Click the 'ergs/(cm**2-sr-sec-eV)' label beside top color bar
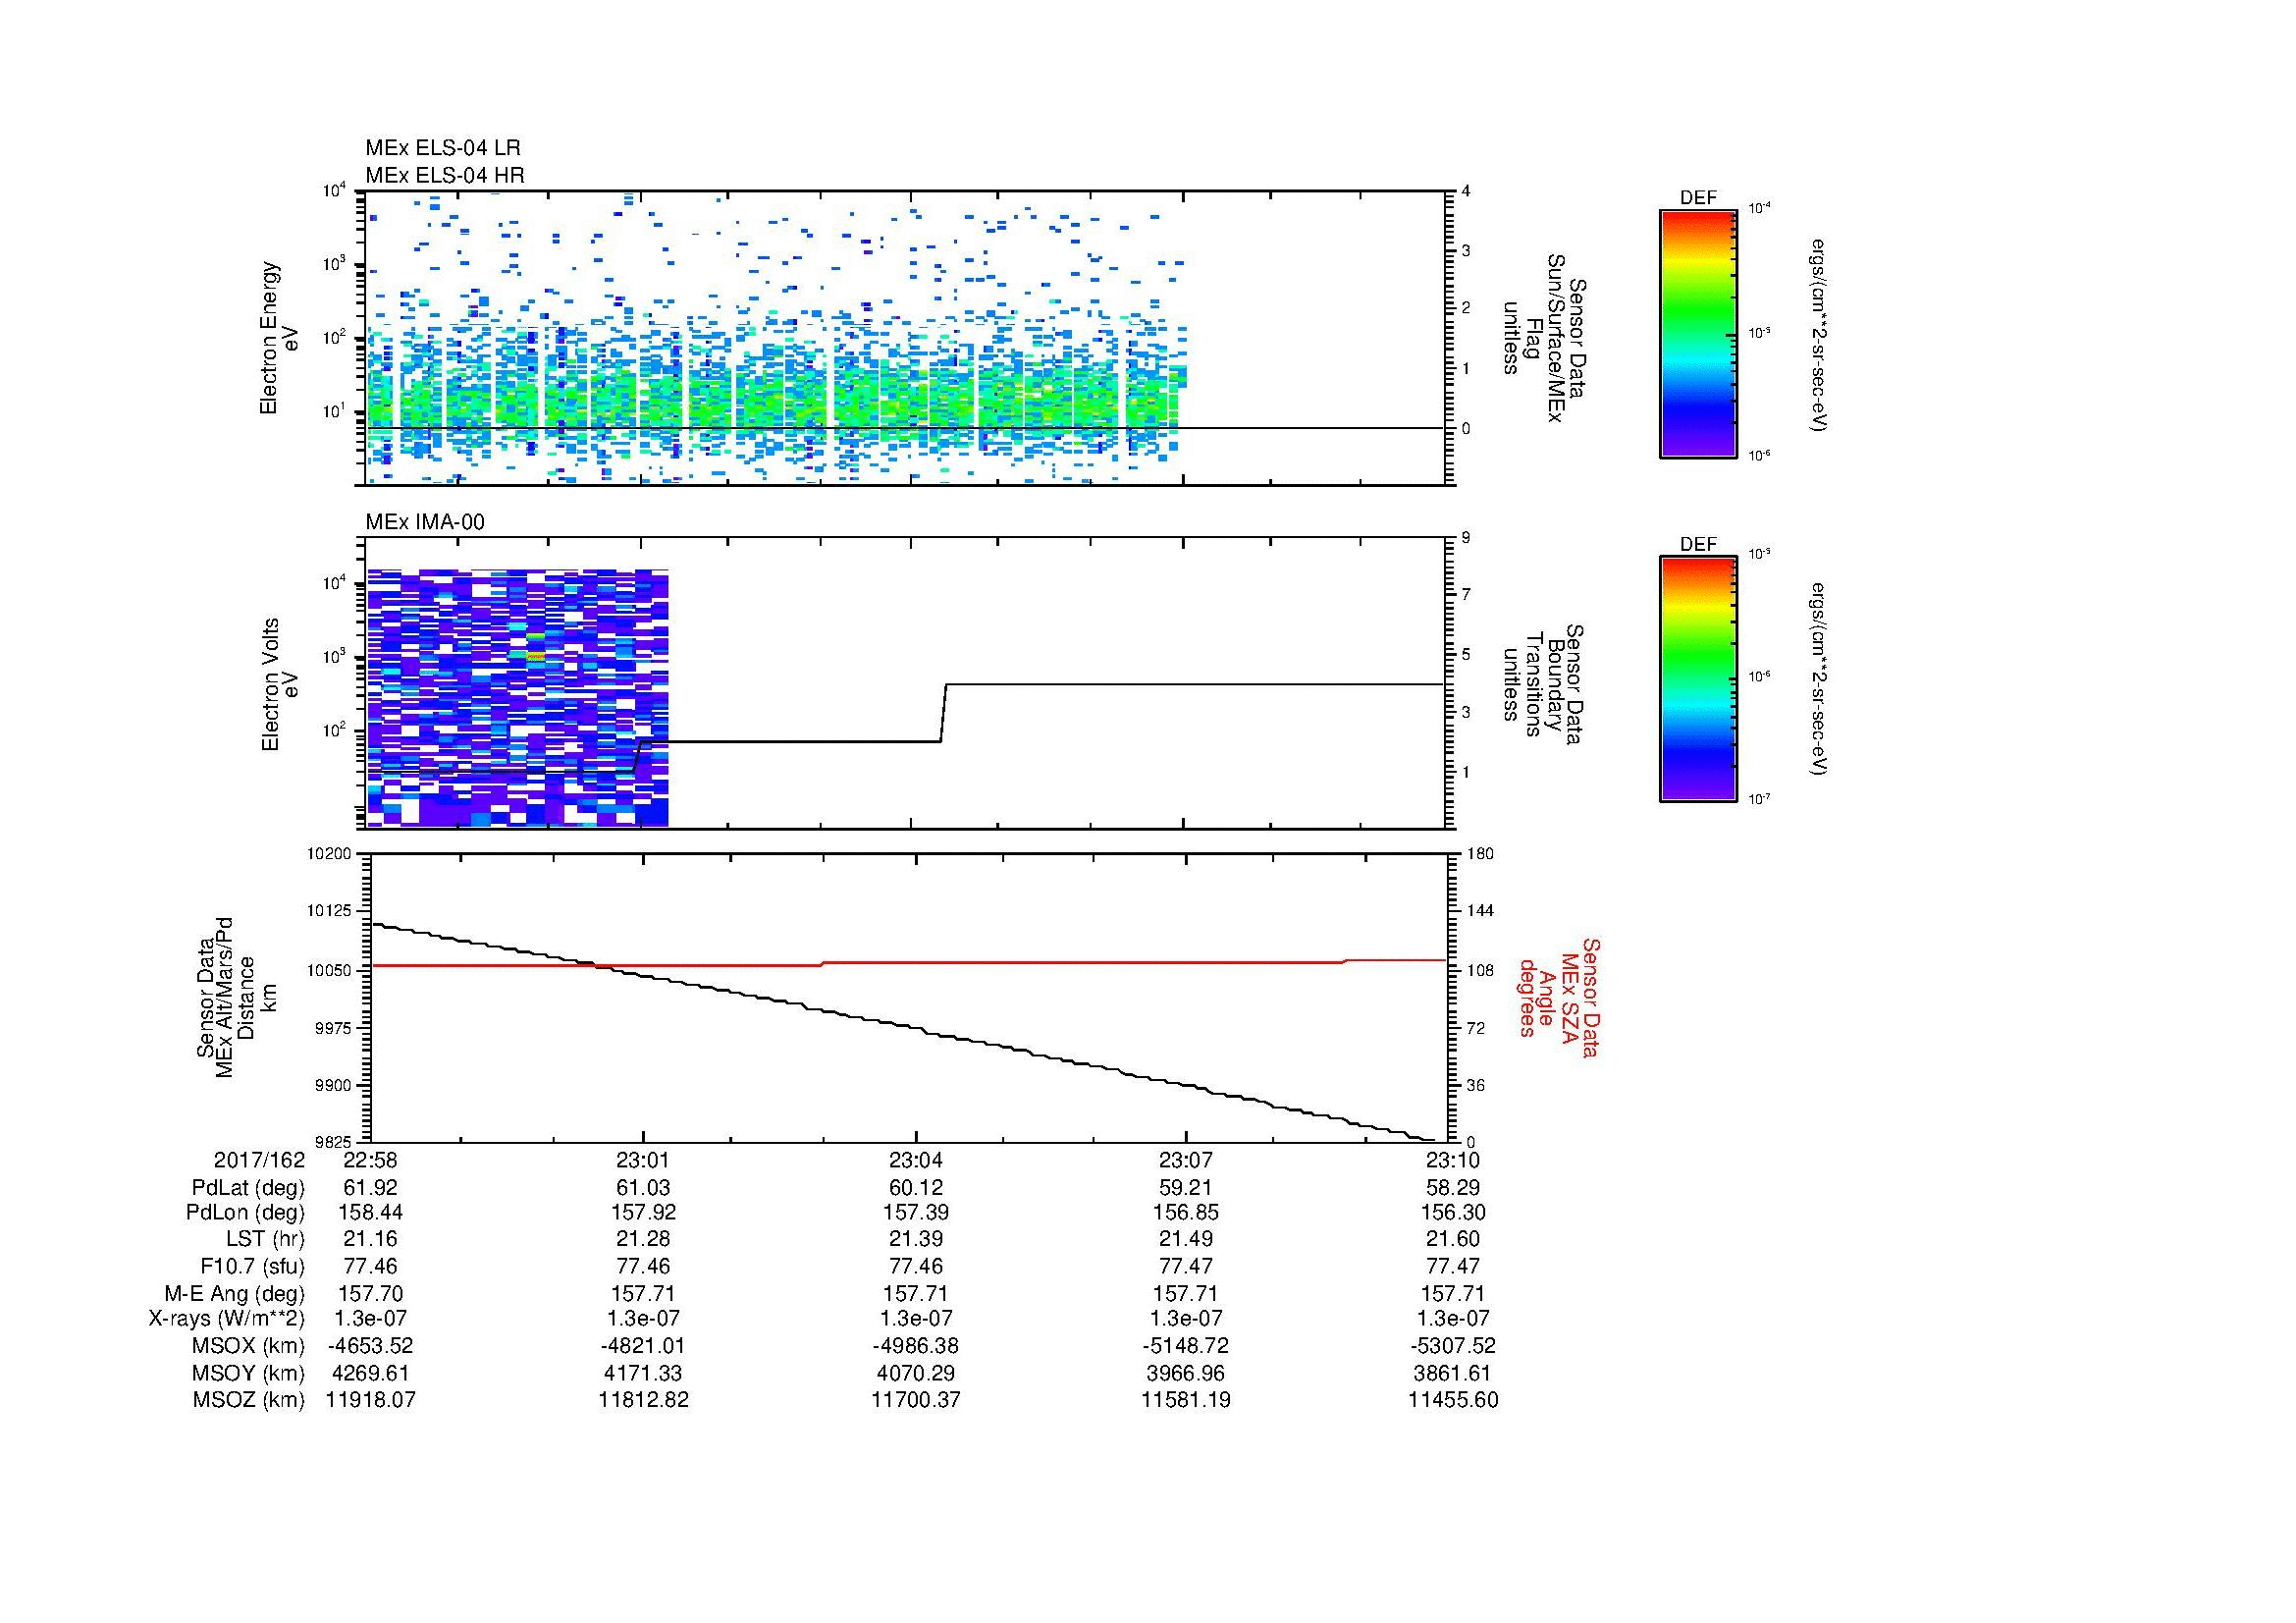Viewport: 2296px width, 1623px height. pyautogui.click(x=1819, y=335)
